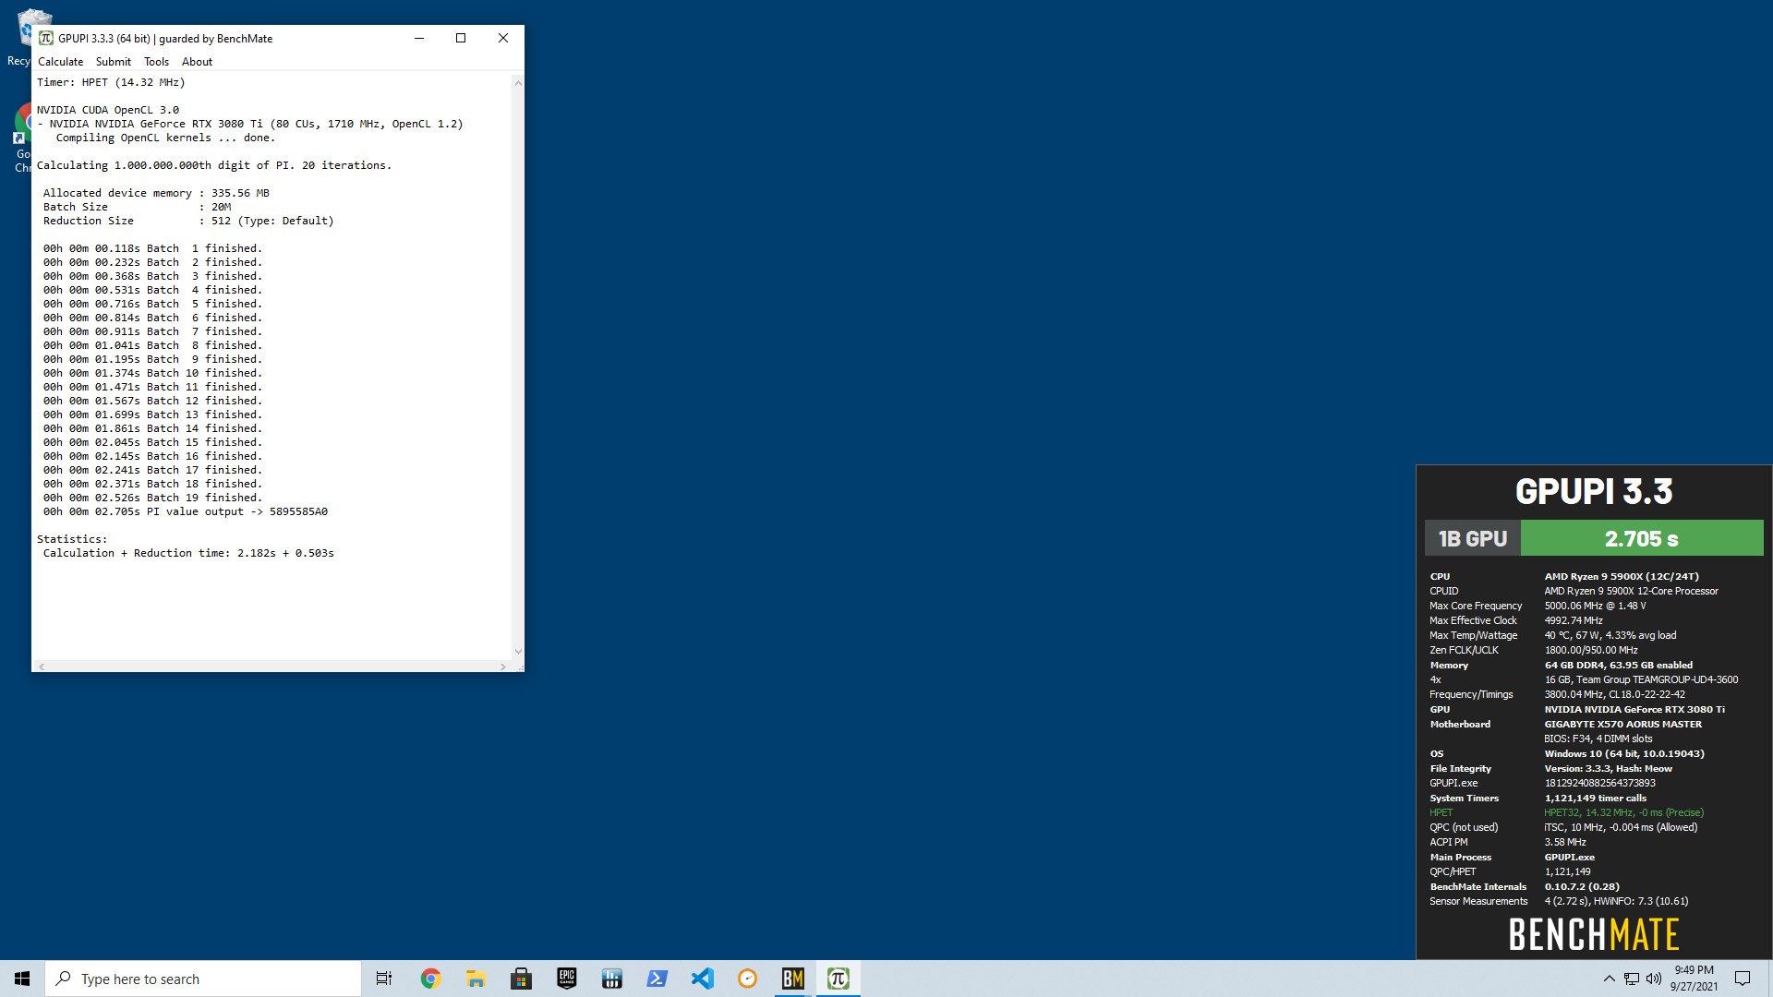Click 'Batch 10 finished.' output line
Viewport: 1773px width, 997px height.
pyautogui.click(x=152, y=373)
